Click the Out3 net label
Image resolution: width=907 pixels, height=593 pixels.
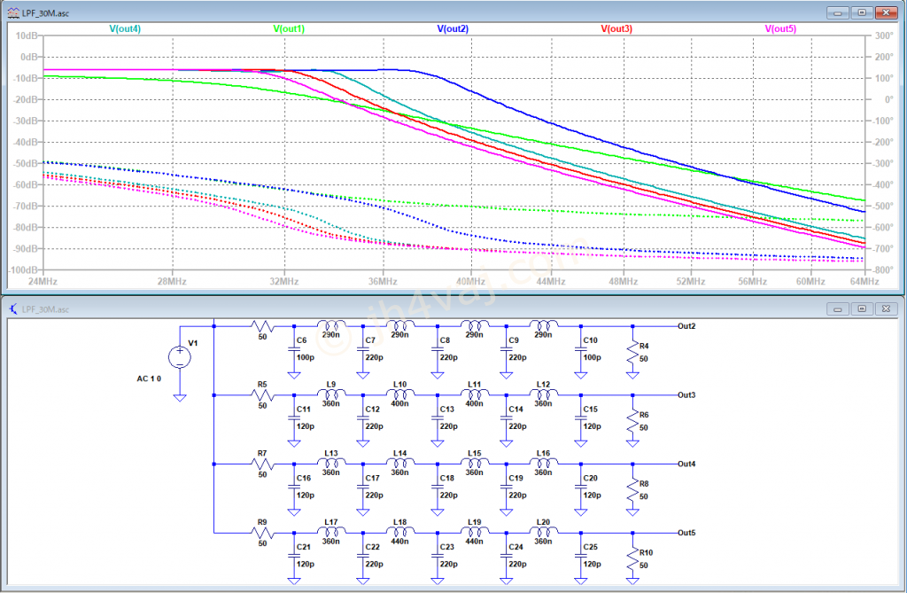[x=686, y=395]
